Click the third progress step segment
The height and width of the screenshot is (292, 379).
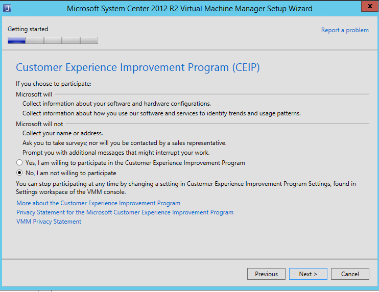click(x=53, y=41)
